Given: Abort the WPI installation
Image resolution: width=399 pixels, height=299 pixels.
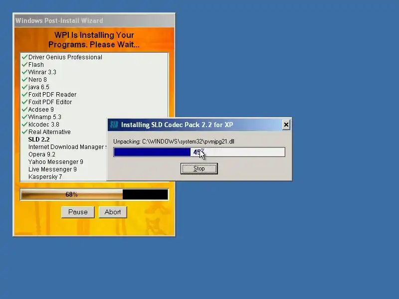Looking at the screenshot, I should pyautogui.click(x=113, y=212).
